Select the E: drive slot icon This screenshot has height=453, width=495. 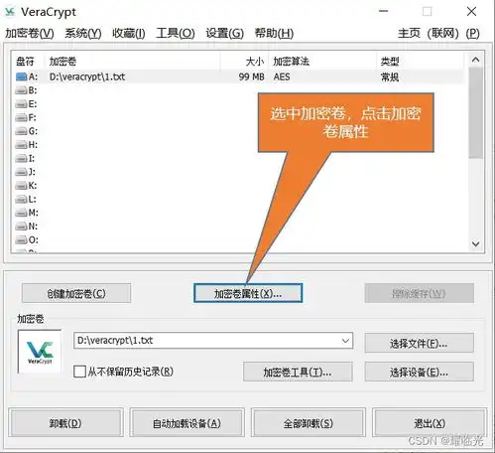point(22,104)
